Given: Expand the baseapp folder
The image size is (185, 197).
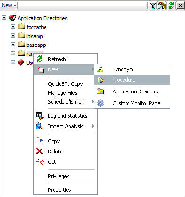Looking at the screenshot, I should 13,45.
